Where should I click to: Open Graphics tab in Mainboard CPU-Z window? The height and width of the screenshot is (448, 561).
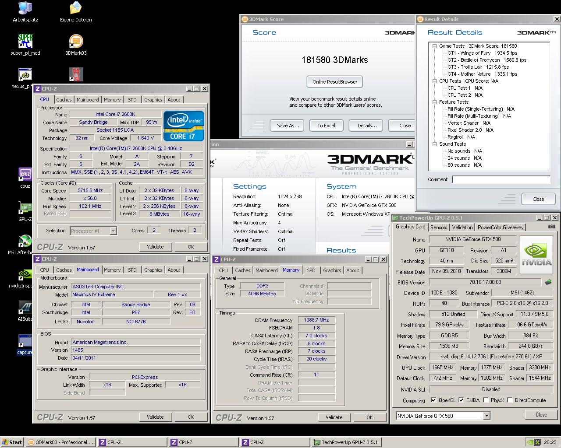coord(153,270)
